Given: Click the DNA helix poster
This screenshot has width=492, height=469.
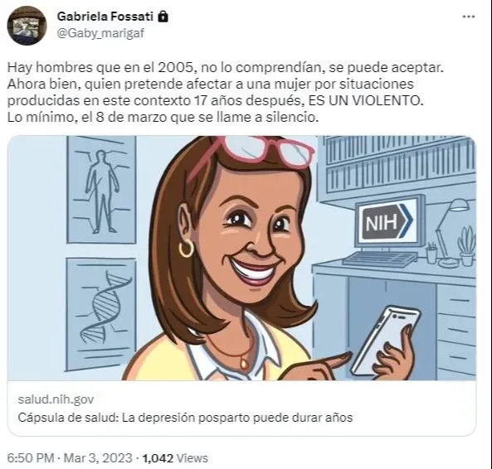Looking at the screenshot, I should coord(101,313).
